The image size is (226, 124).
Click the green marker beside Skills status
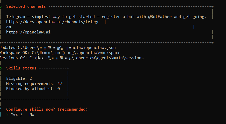click(1, 68)
